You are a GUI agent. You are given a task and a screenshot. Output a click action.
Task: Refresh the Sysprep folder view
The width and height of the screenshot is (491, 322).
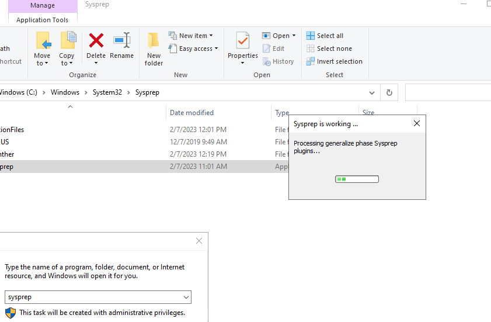389,92
